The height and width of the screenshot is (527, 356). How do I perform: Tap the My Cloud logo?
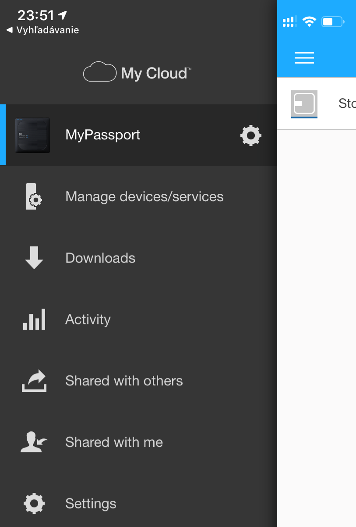(x=137, y=73)
